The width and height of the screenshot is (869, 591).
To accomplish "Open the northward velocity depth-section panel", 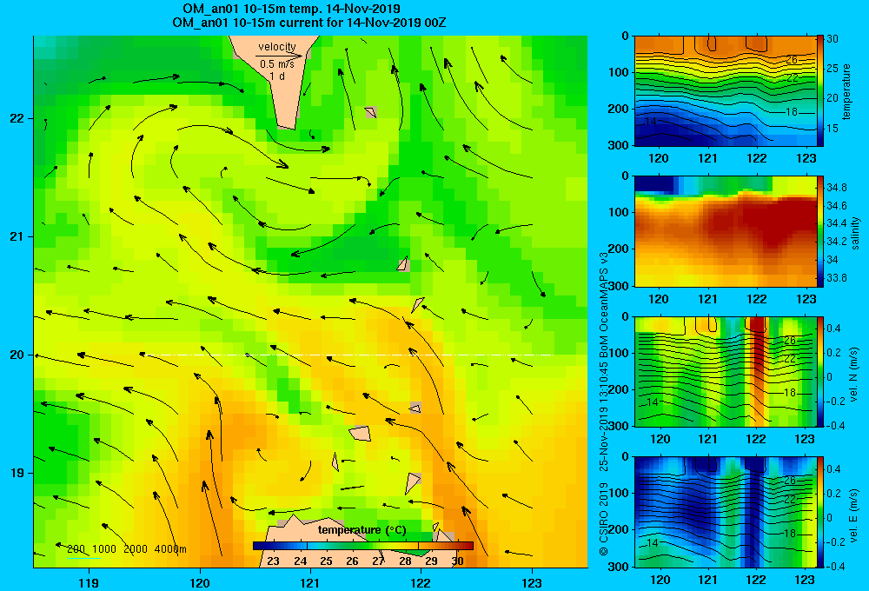I will pyautogui.click(x=725, y=371).
